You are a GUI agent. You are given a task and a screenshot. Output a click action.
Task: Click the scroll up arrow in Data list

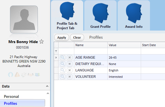pyautogui.click(x=48, y=93)
